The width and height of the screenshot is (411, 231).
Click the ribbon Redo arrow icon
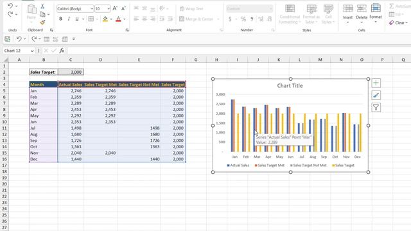tap(10, 14)
